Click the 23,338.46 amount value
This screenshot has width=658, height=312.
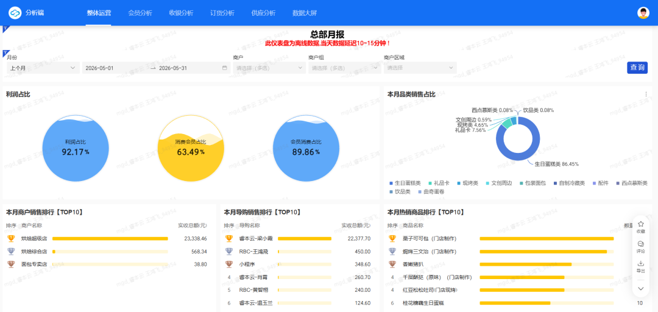[x=196, y=238]
